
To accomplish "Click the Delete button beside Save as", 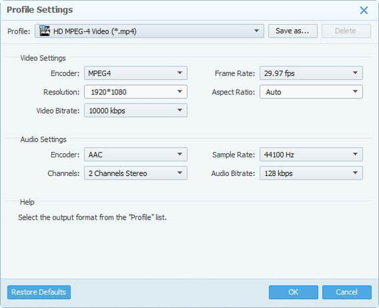I will tap(346, 31).
